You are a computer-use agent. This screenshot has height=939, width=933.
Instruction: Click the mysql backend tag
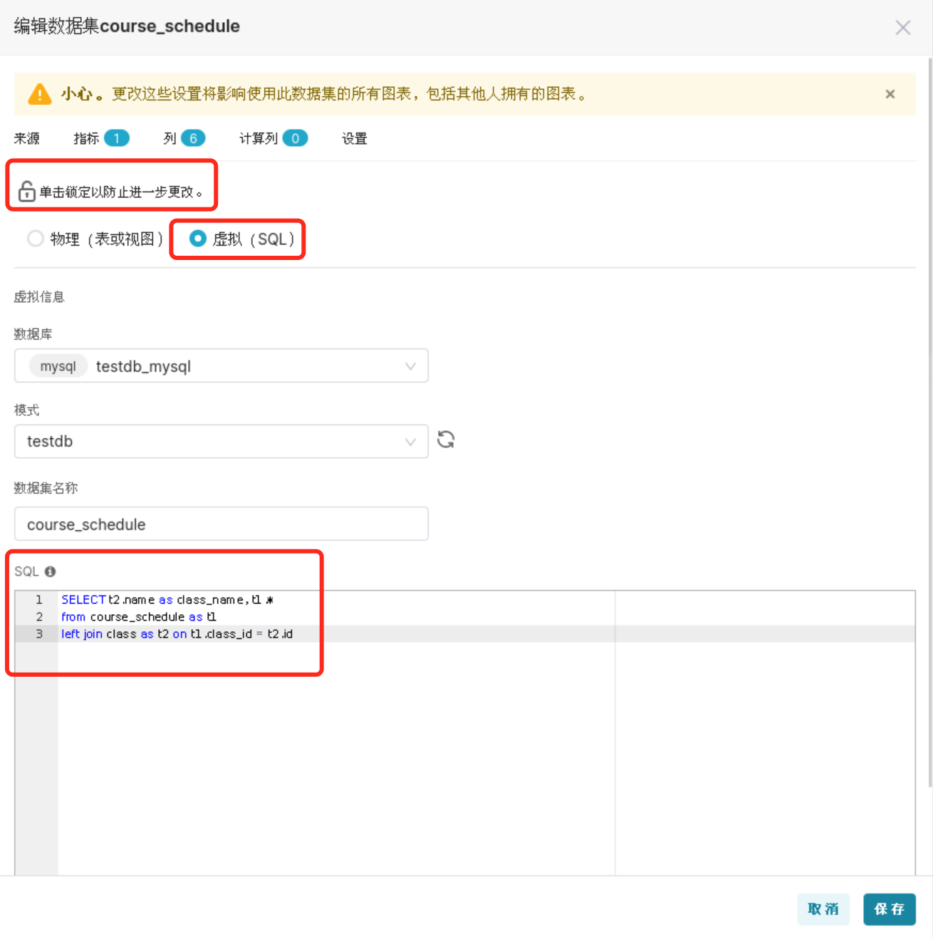58,366
